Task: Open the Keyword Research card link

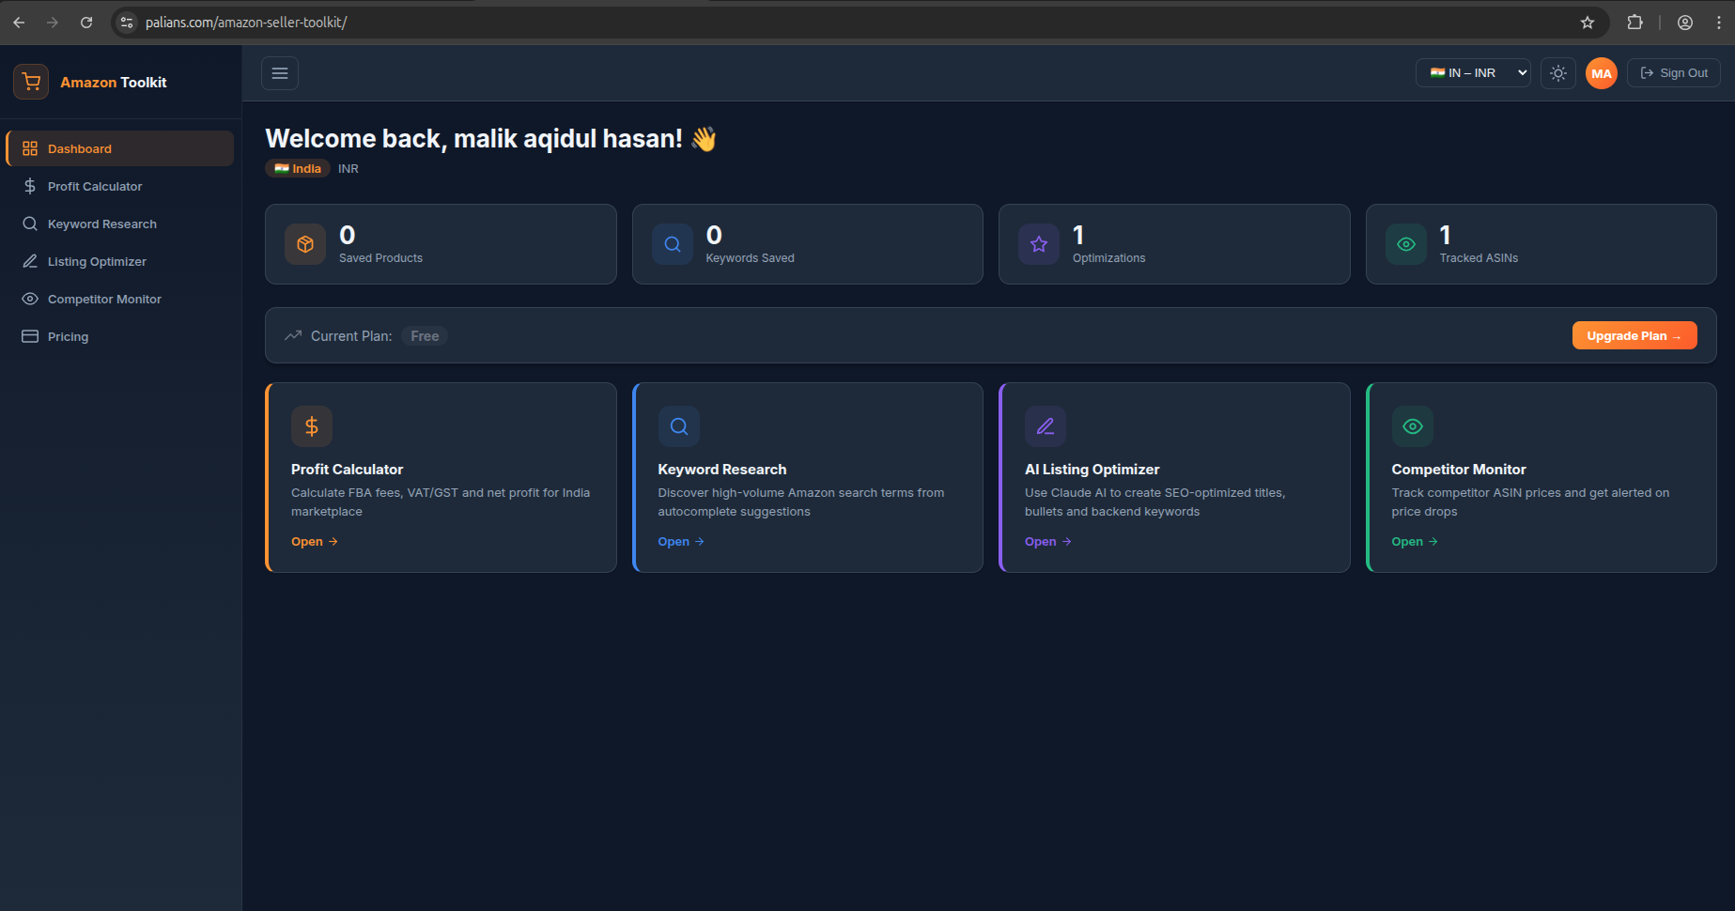Action: [x=682, y=542]
